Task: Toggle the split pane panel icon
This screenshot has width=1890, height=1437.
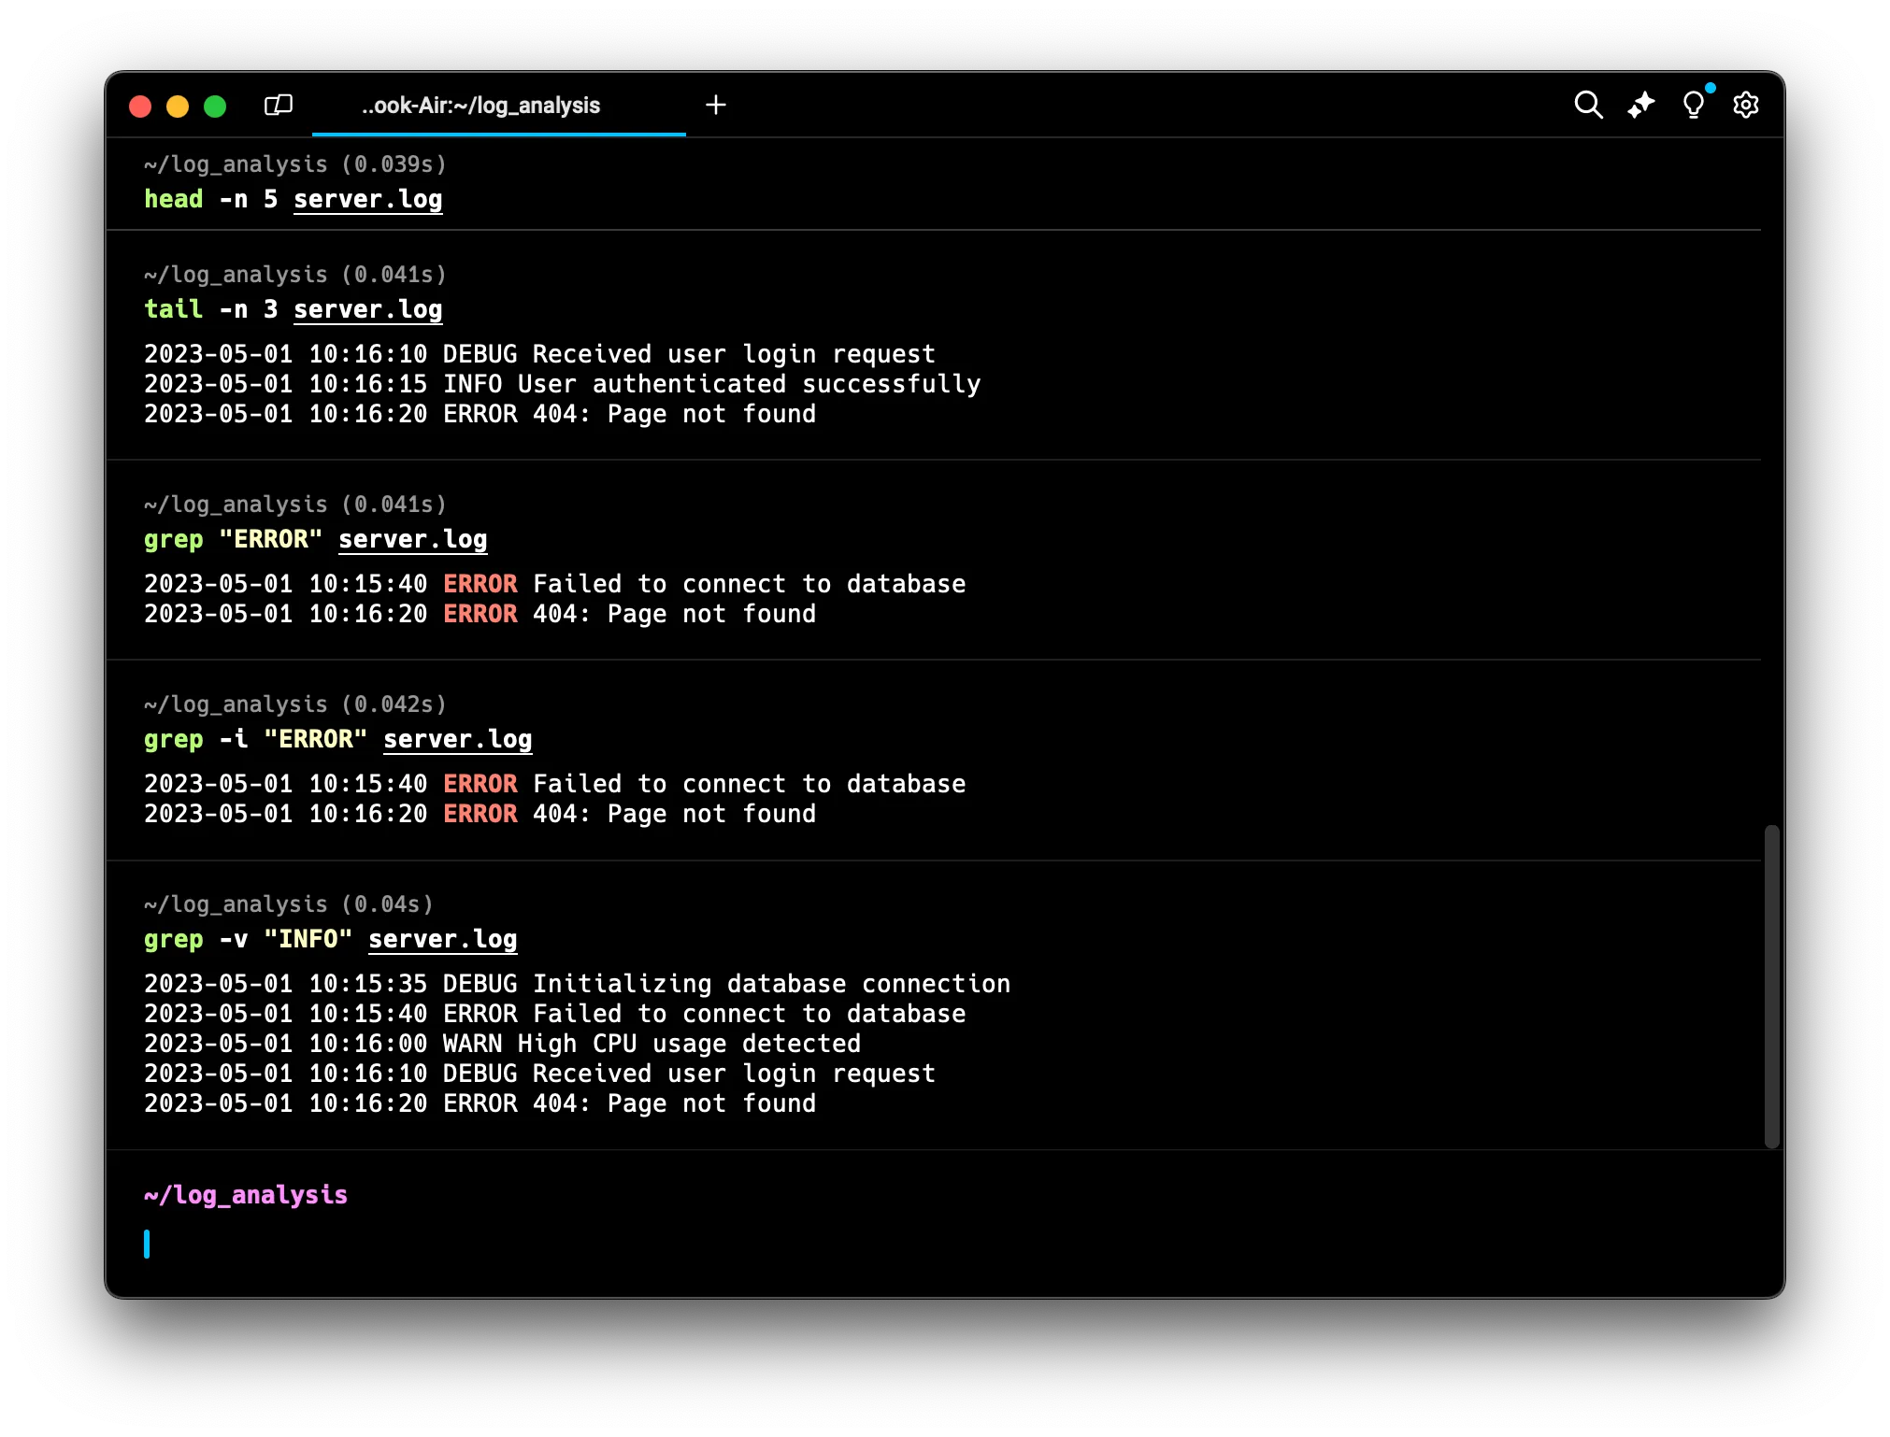Action: pyautogui.click(x=279, y=105)
